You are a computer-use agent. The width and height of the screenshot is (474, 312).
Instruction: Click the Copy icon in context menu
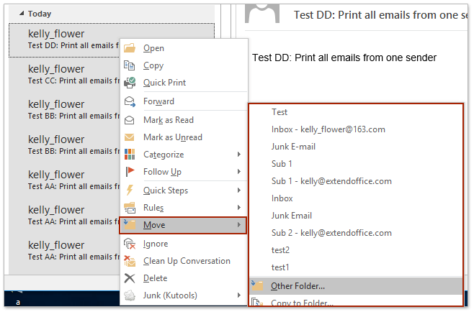click(130, 65)
